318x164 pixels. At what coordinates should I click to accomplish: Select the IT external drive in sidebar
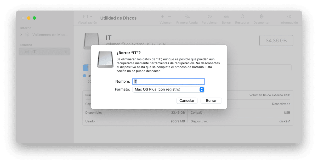click(44, 52)
